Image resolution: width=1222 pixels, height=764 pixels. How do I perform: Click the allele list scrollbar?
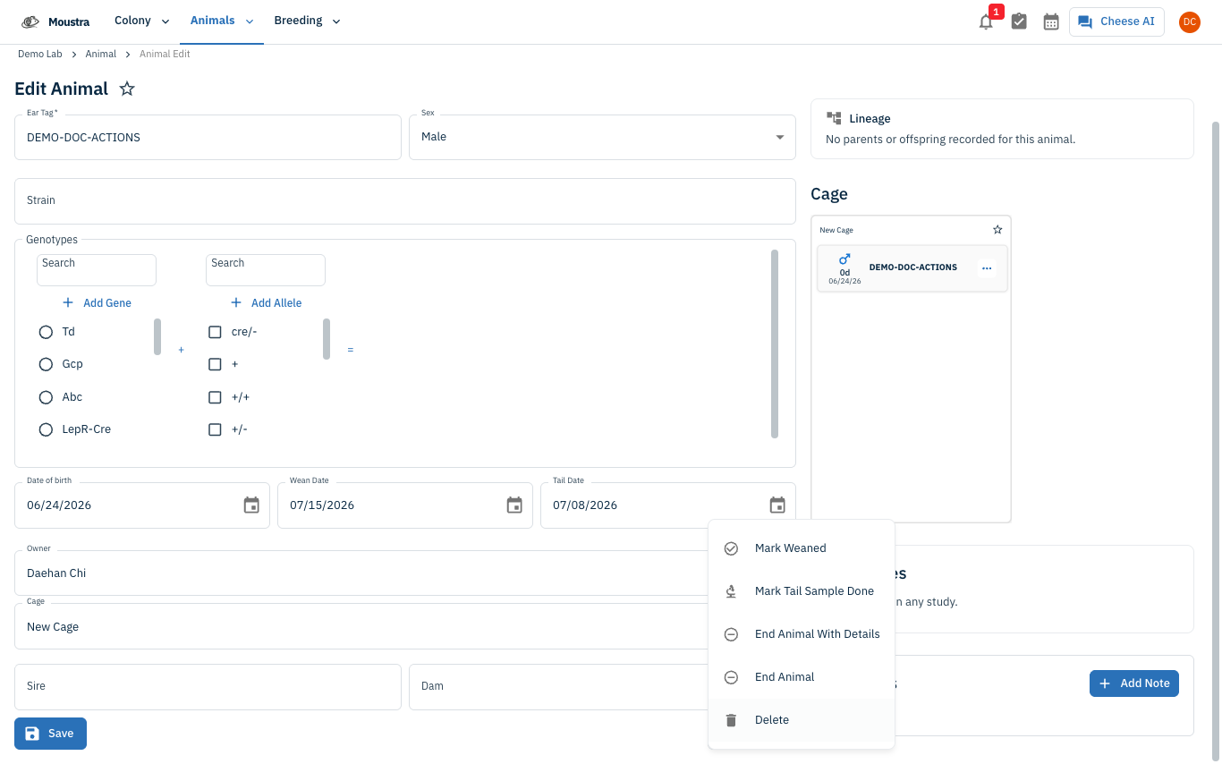point(327,339)
